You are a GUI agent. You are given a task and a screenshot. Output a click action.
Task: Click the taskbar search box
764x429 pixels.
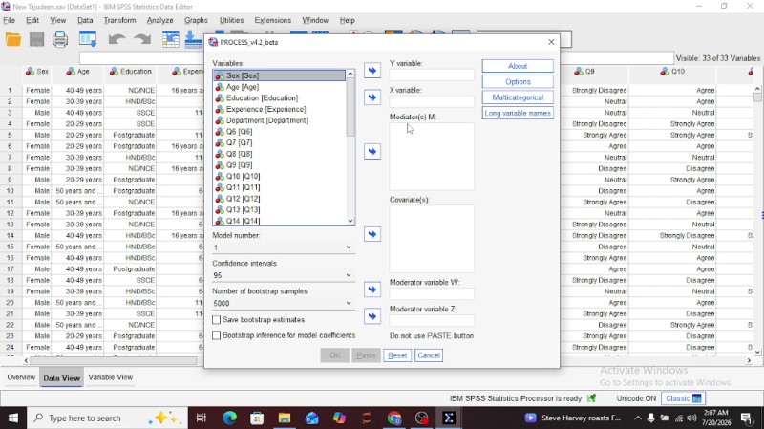coord(107,418)
